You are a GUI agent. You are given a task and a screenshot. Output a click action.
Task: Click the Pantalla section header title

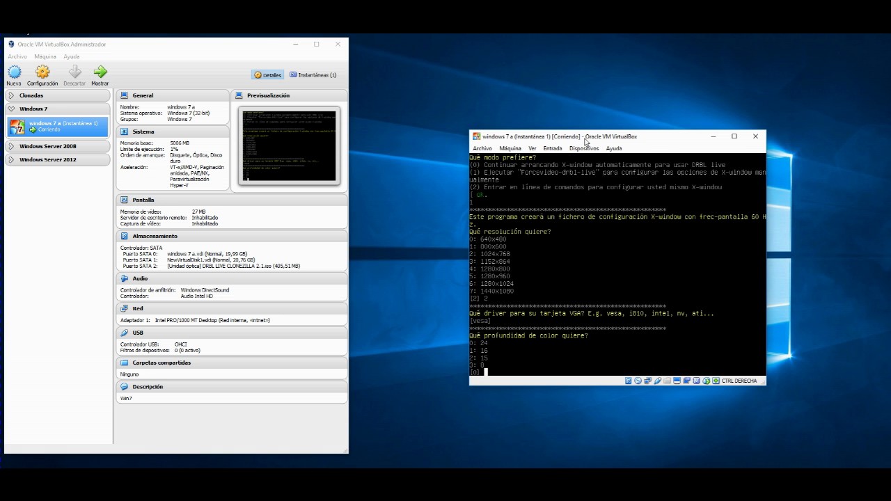(143, 200)
